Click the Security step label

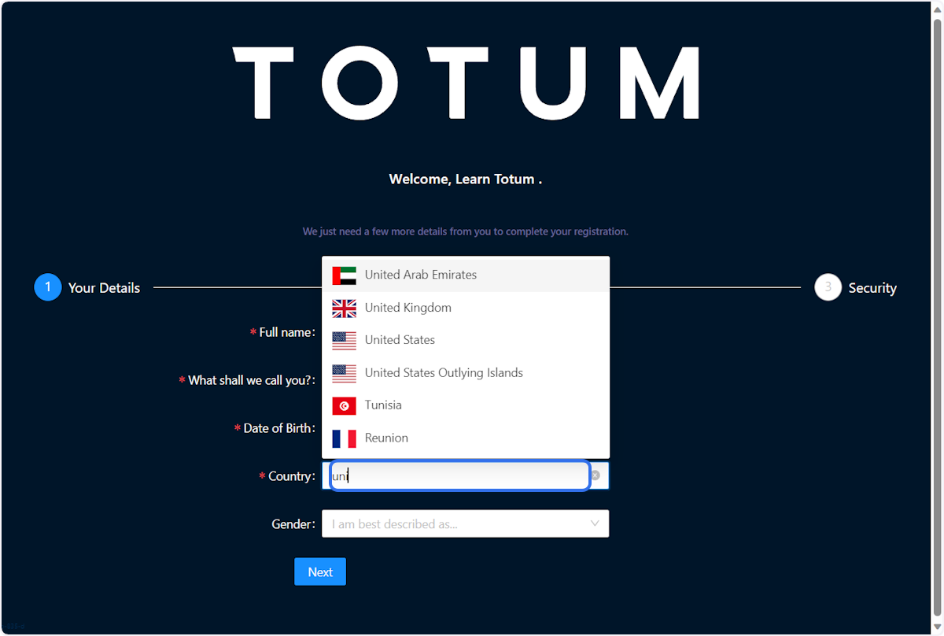(x=872, y=288)
